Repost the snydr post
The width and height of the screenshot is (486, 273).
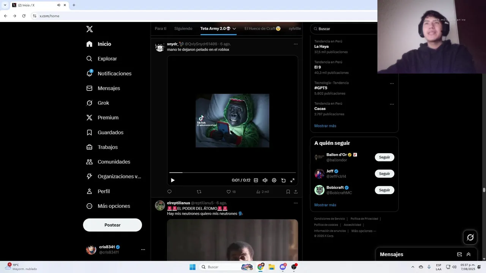199,192
